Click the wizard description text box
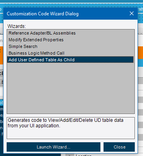Image resolution: width=143 pixels, height=156 pixels. click(71, 128)
